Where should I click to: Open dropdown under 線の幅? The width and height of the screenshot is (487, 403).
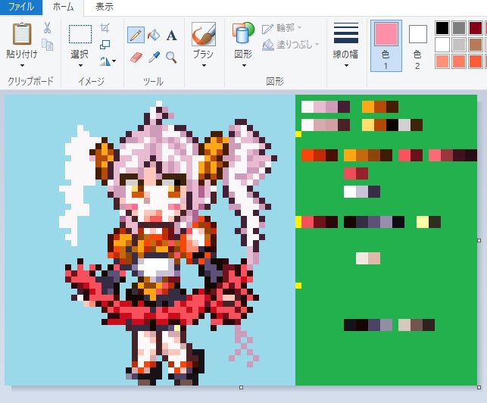click(x=346, y=66)
